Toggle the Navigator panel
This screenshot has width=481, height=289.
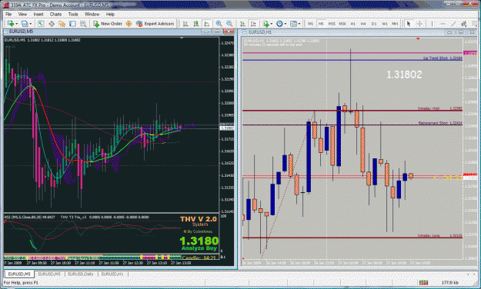click(62, 24)
